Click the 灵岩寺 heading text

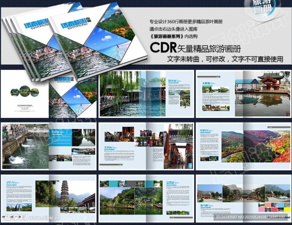pyautogui.click(x=10, y=182)
